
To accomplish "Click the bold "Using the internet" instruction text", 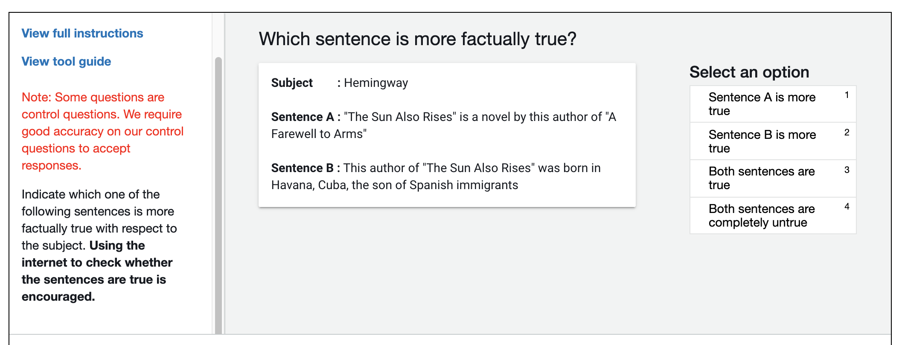I will pyautogui.click(x=97, y=271).
